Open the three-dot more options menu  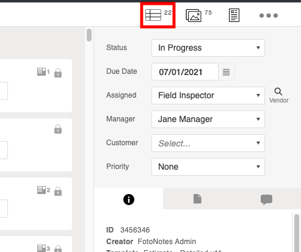point(269,15)
